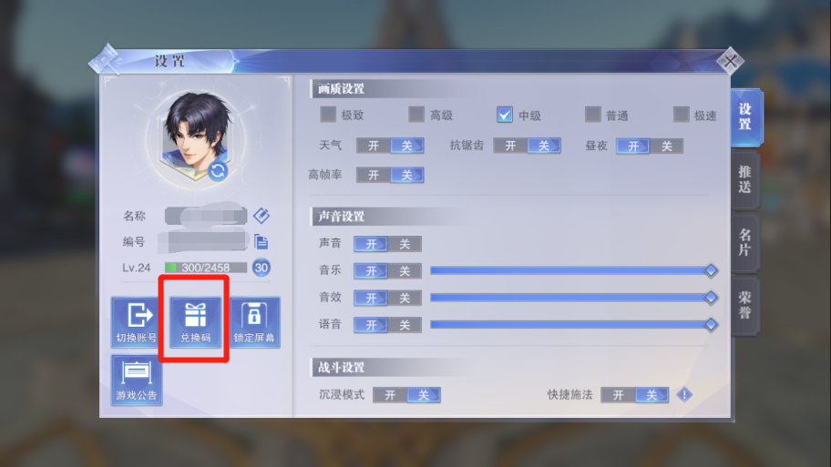
Task: Turn 天气 weather toggle to 开
Action: [374, 146]
